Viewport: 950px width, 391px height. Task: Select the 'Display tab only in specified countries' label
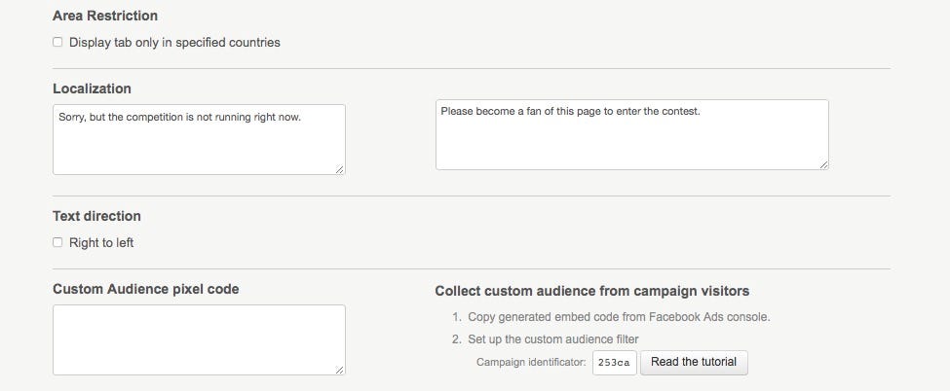click(x=174, y=43)
